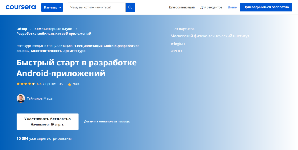Click the thumbs-up 90% icon
This screenshot has height=150, width=298.
(x=70, y=84)
